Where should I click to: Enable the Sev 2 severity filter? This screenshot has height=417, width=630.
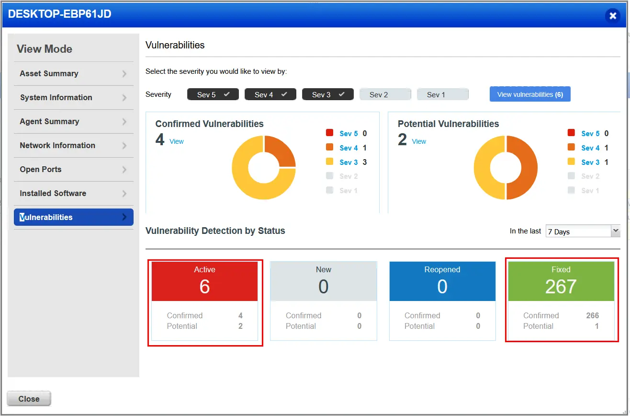(x=385, y=94)
